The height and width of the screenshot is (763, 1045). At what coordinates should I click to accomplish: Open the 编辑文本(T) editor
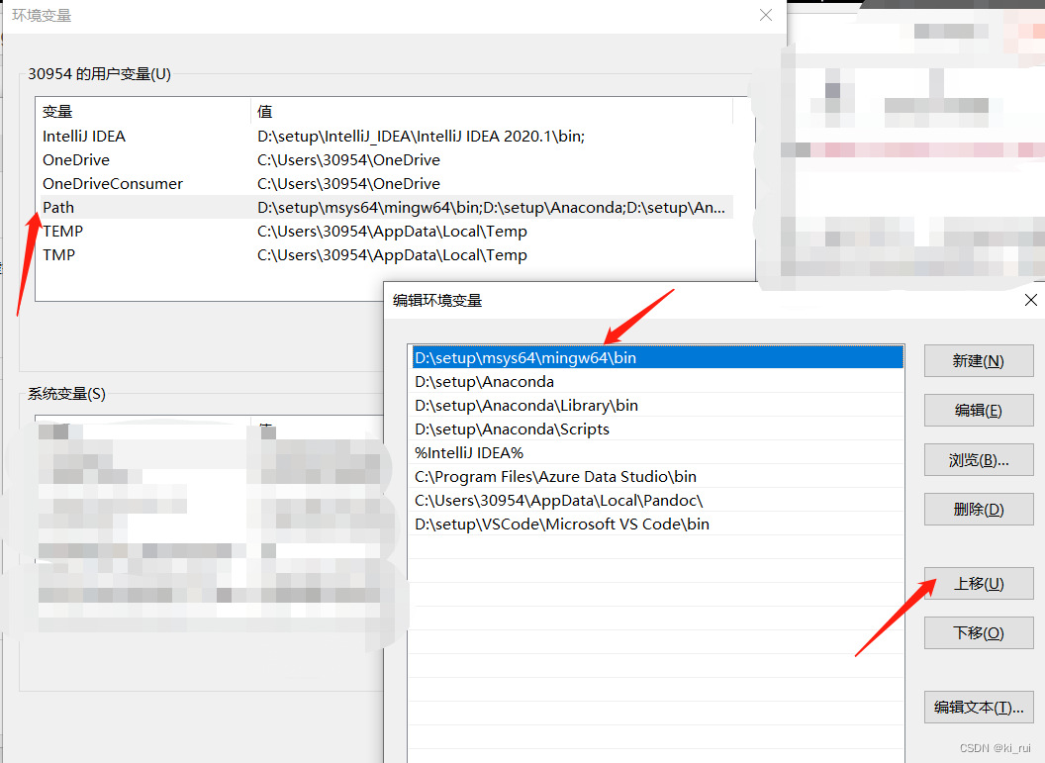[x=978, y=707]
